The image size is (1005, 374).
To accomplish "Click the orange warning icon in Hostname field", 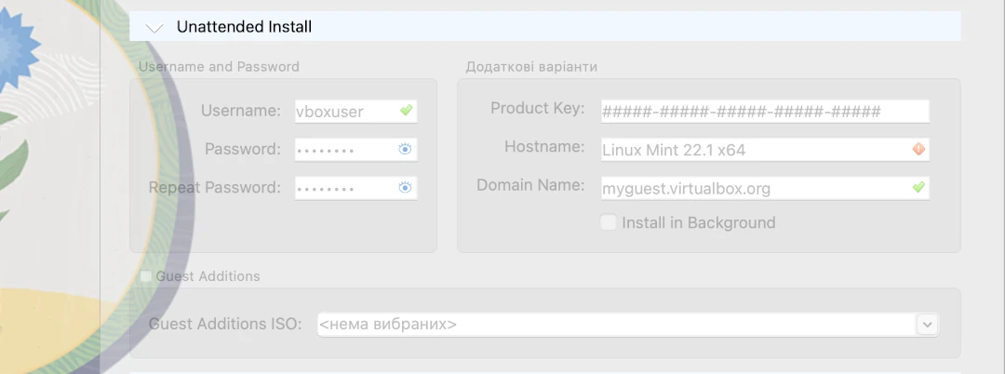I will 918,149.
